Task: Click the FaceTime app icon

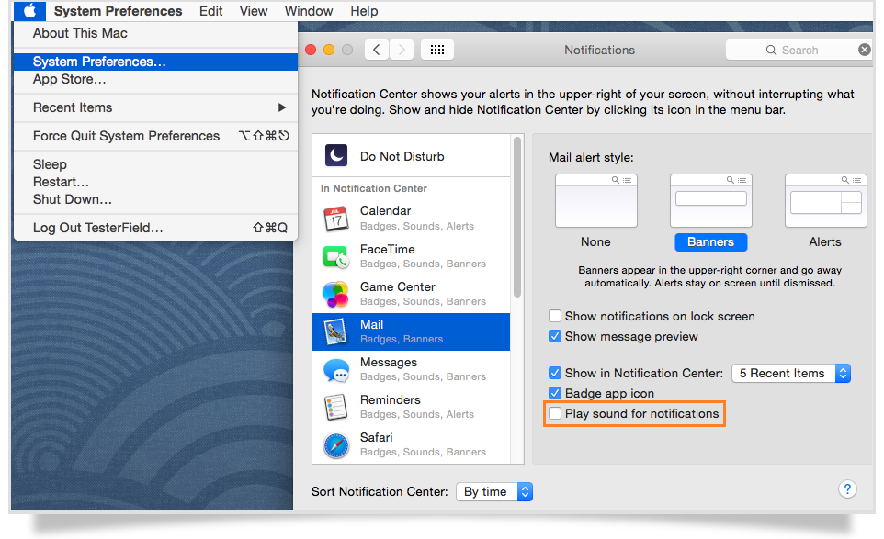Action: point(336,257)
